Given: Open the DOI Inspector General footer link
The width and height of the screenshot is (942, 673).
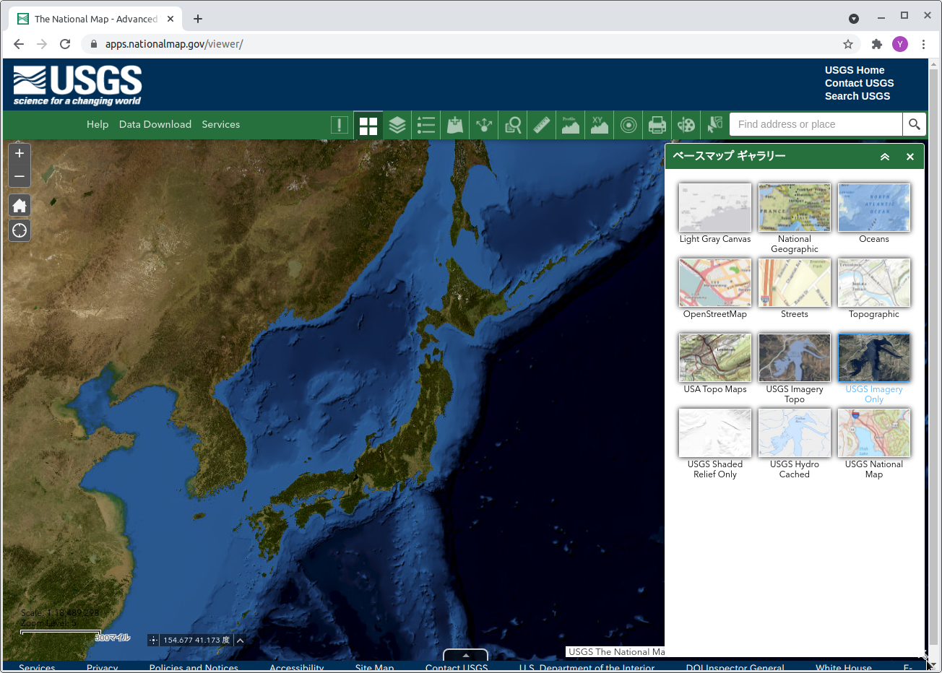Looking at the screenshot, I should point(735,667).
